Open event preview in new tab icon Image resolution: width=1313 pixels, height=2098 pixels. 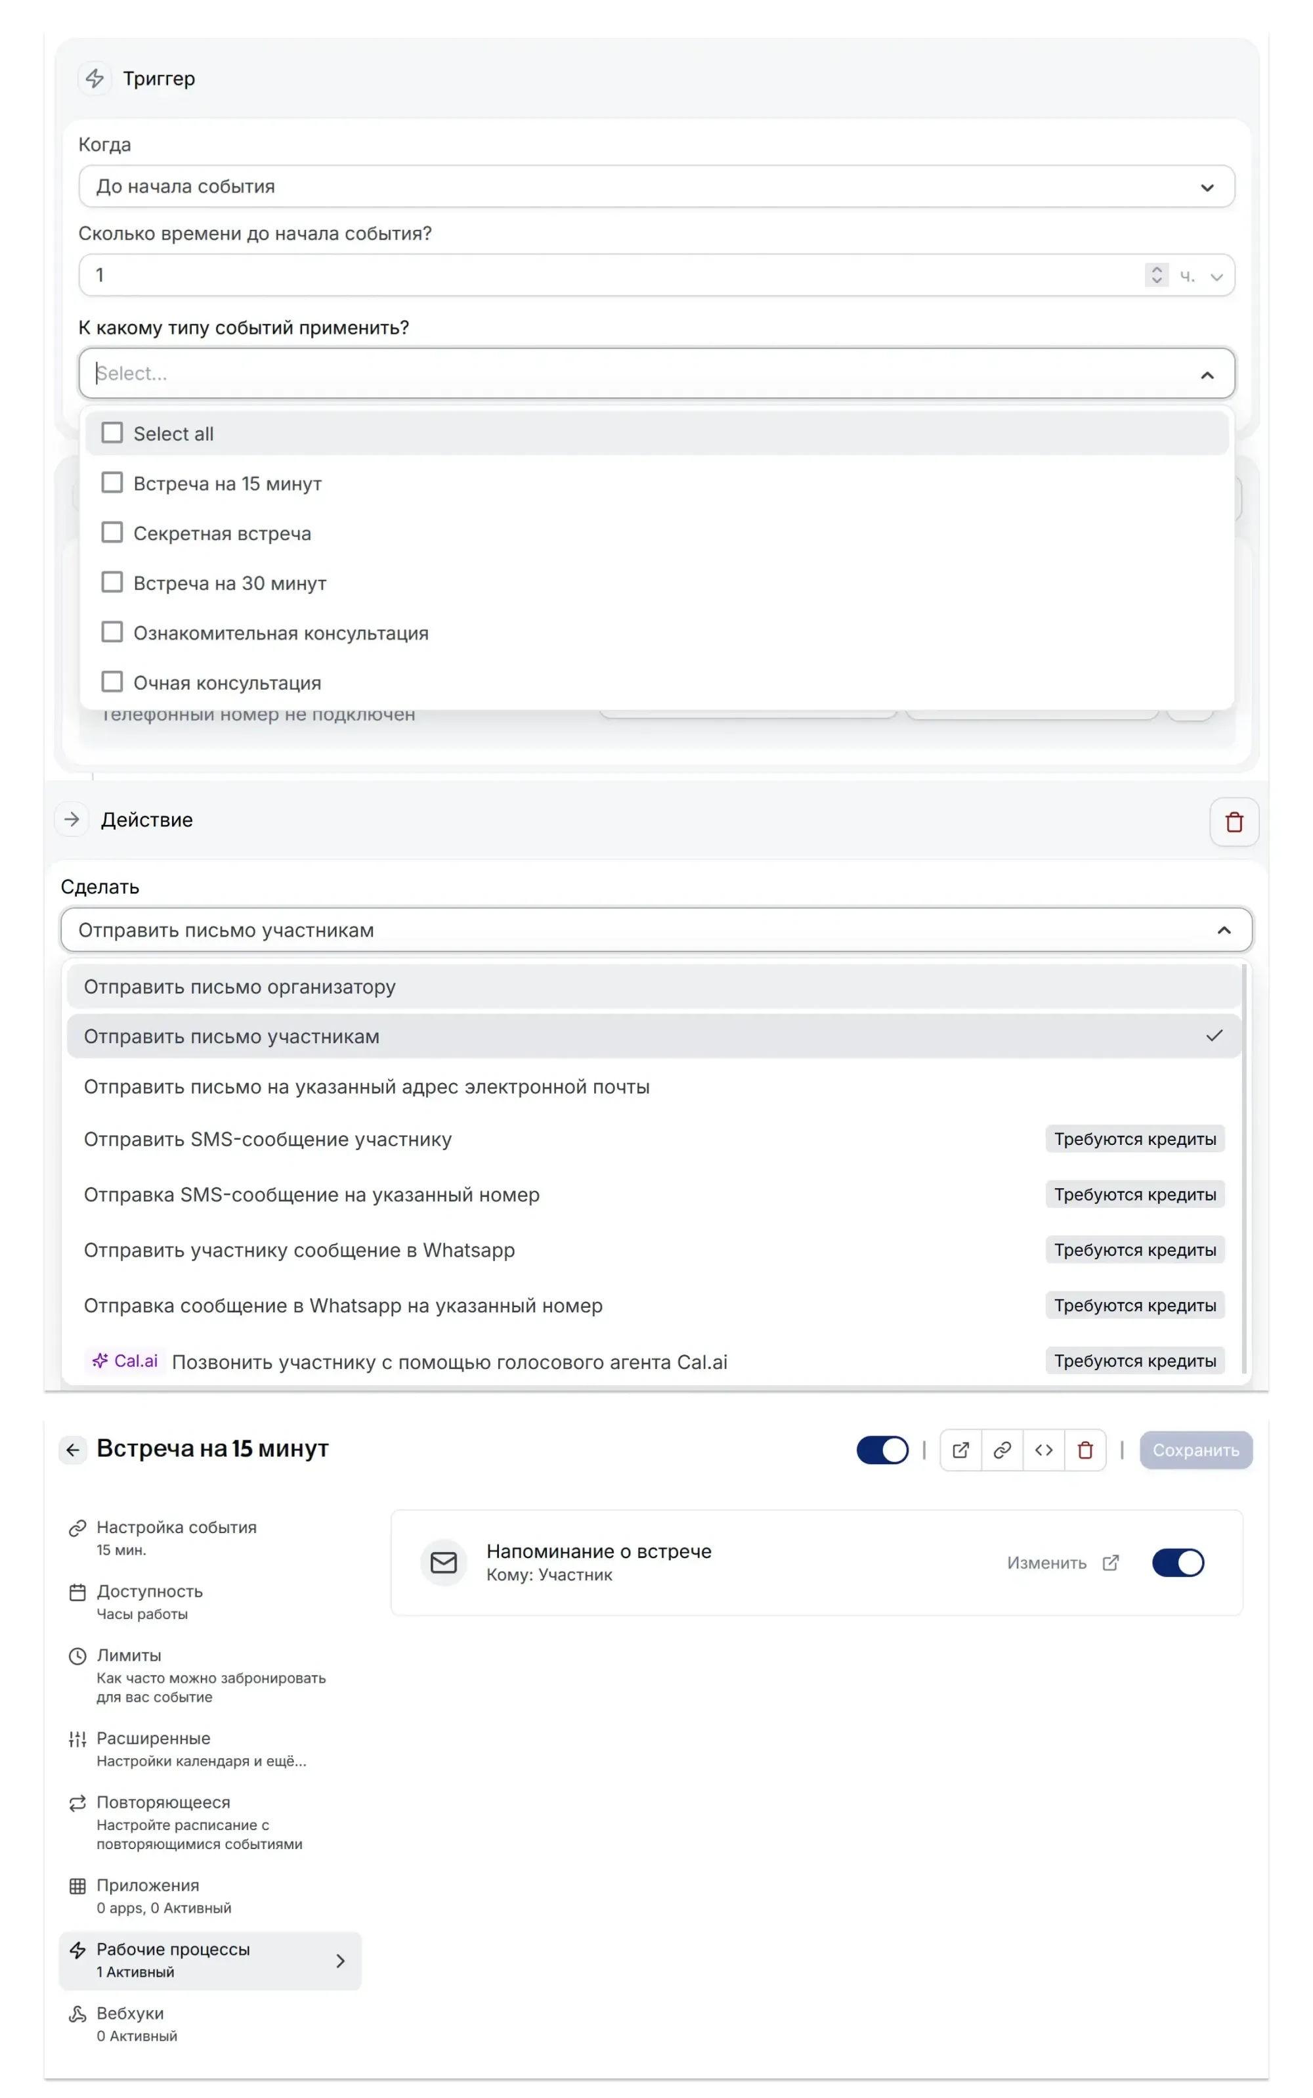click(x=960, y=1450)
